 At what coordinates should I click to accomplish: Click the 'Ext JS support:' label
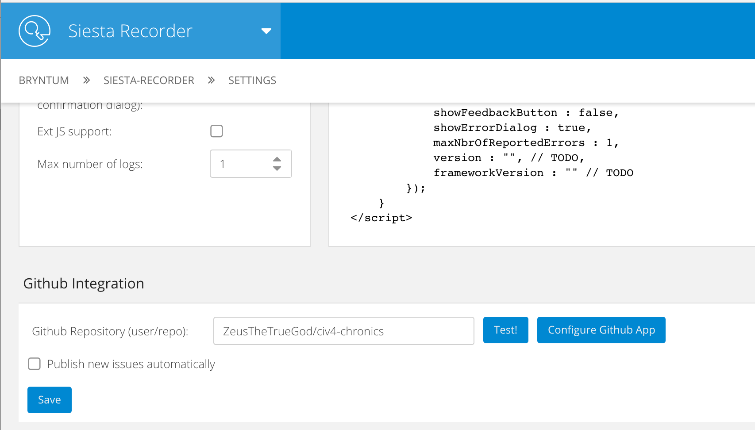(x=74, y=131)
